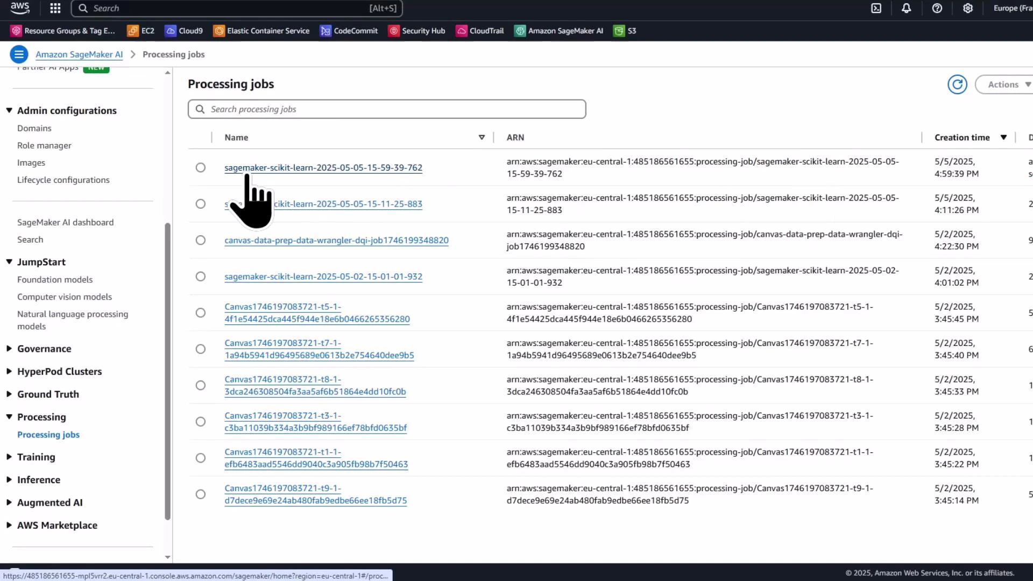Open the Actions dropdown
Viewport: 1033px width, 581px height.
(1004, 84)
